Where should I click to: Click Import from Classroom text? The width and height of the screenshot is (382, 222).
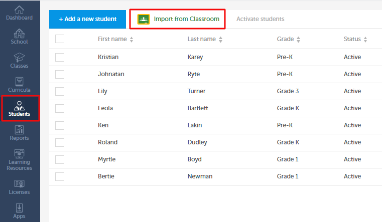coord(187,19)
